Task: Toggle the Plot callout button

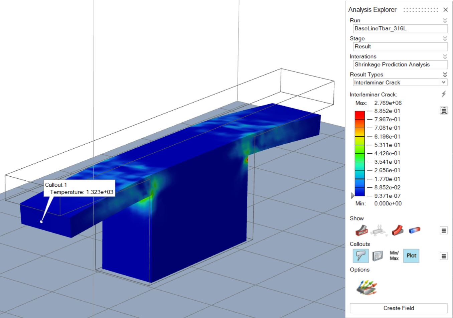Action: click(x=411, y=256)
